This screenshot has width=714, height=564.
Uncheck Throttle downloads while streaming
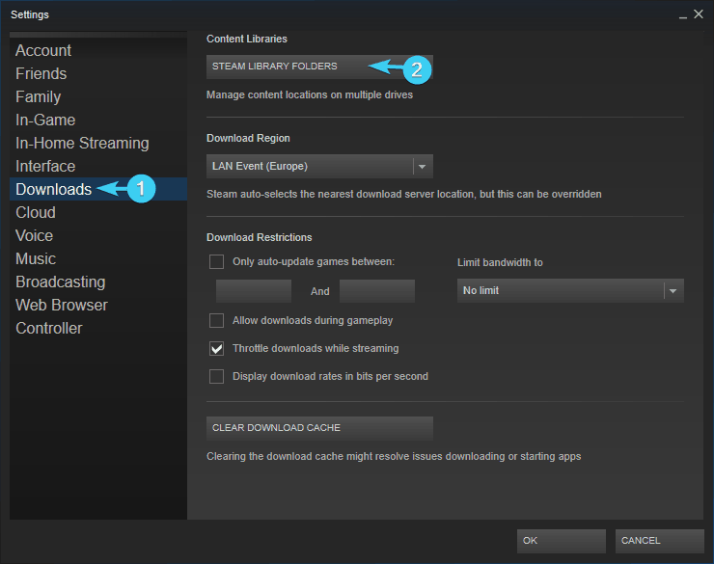point(217,348)
